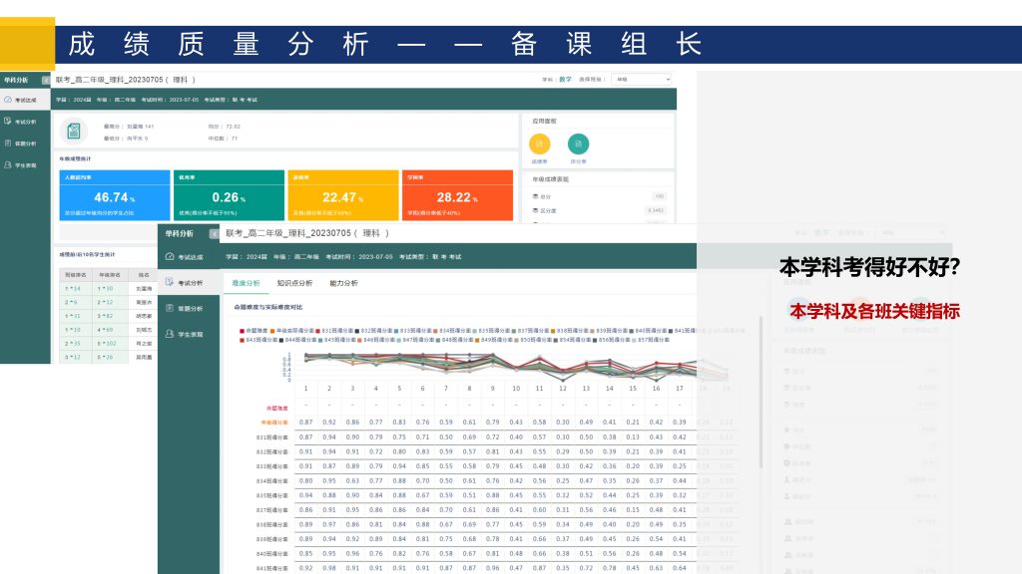Switch to the 能力分析 tab
Screen dimensions: 1022x574
pyautogui.click(x=343, y=283)
